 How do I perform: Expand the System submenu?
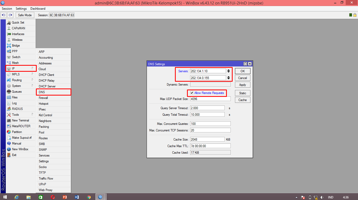pyautogui.click(x=21, y=86)
